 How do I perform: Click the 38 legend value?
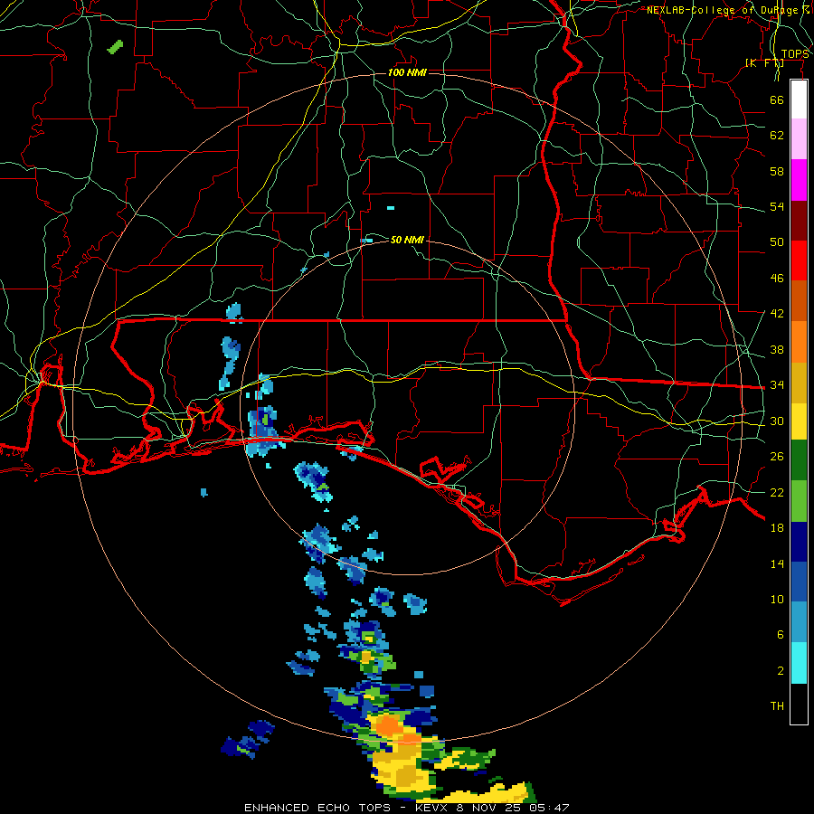(x=777, y=349)
